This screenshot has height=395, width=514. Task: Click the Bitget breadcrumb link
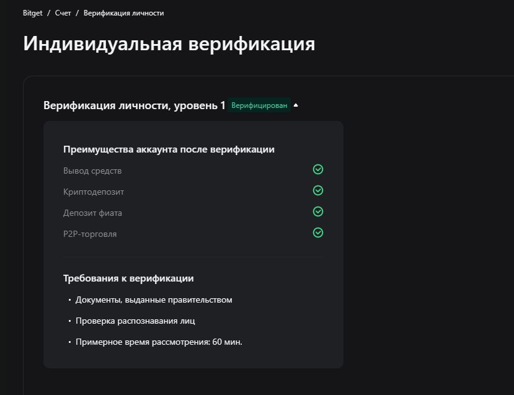[33, 13]
